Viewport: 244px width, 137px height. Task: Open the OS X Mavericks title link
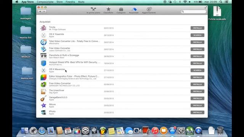coord(57,69)
